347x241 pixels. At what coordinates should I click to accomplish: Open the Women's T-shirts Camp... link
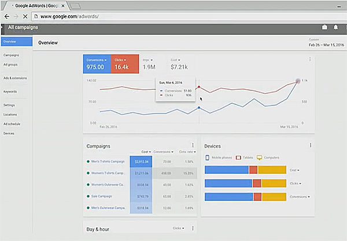click(108, 173)
